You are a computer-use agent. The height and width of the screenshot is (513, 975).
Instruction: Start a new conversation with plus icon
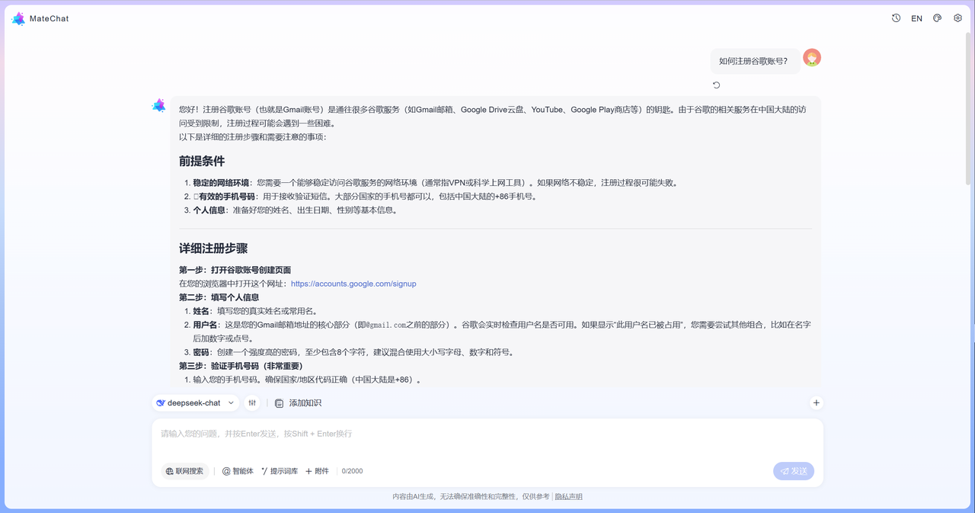point(816,402)
